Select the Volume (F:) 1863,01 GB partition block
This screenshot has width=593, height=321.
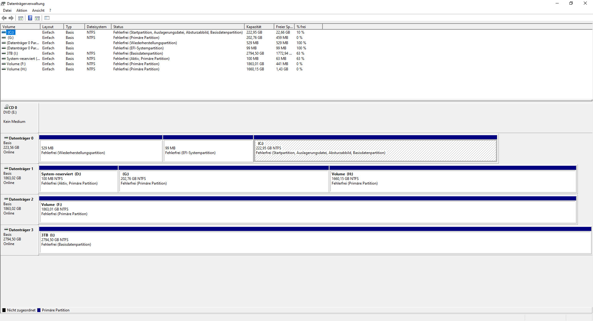coord(308,210)
